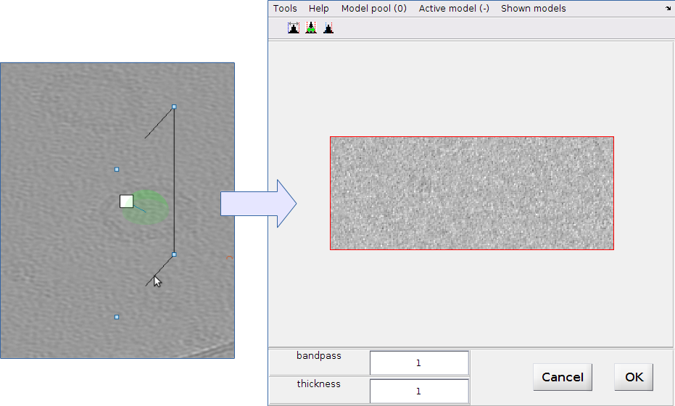
Task: Click the third histogram limits icon
Action: coord(328,28)
